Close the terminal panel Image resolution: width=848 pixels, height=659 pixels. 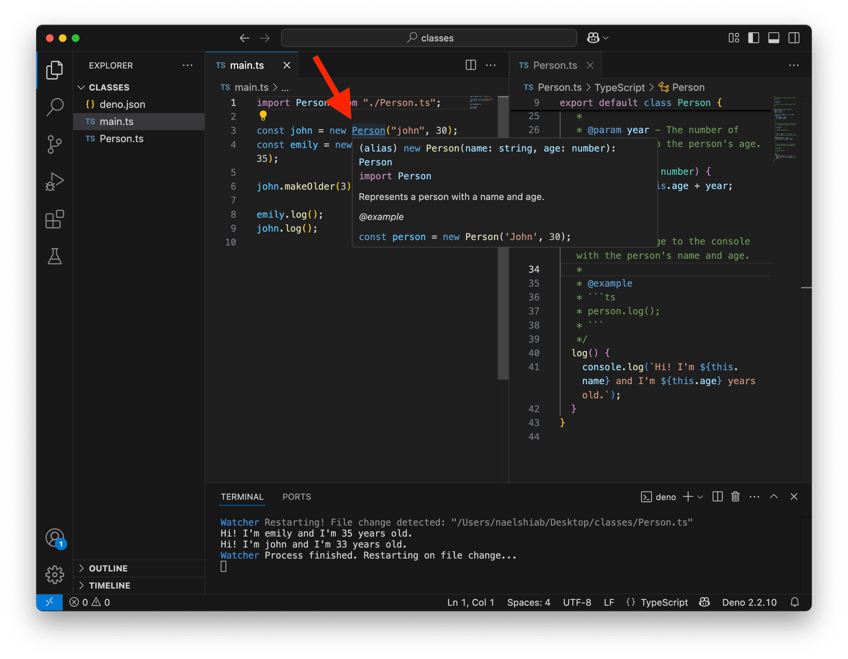[794, 497]
